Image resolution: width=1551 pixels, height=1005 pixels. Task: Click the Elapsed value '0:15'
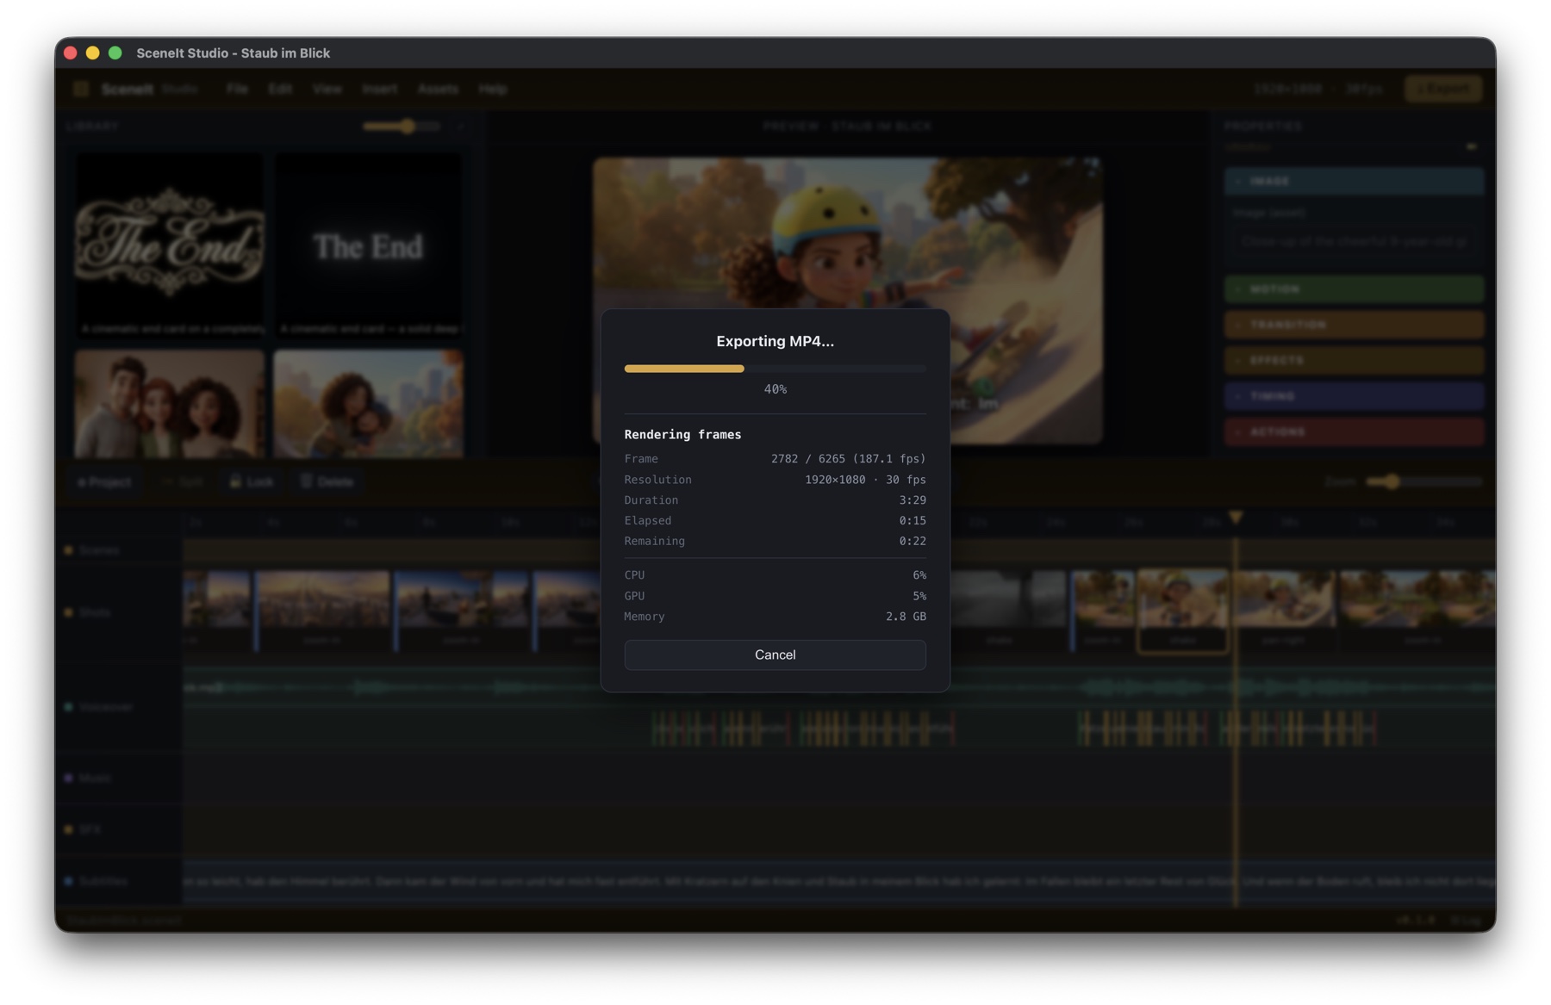click(x=913, y=521)
